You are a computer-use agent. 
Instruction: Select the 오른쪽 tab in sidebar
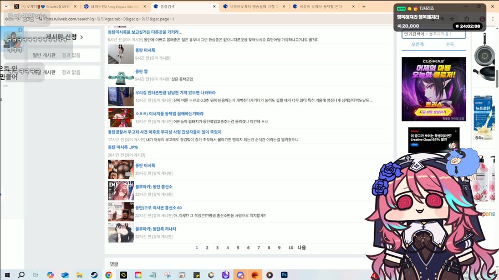point(417,44)
